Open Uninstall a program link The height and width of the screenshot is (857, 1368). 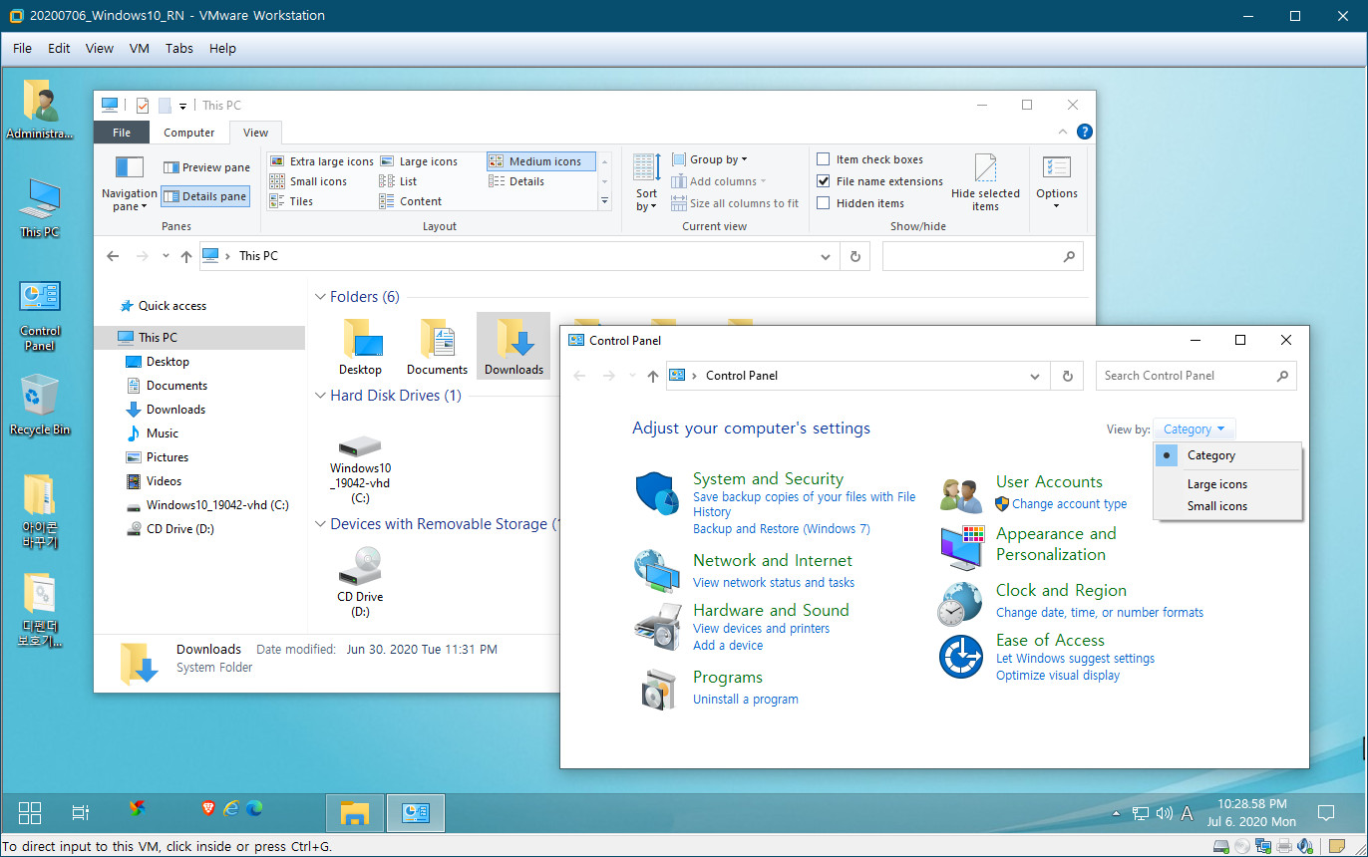[x=746, y=700]
